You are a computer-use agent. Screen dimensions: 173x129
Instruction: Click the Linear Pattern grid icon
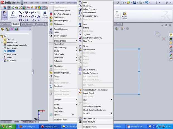pyautogui.click(x=80, y=70)
